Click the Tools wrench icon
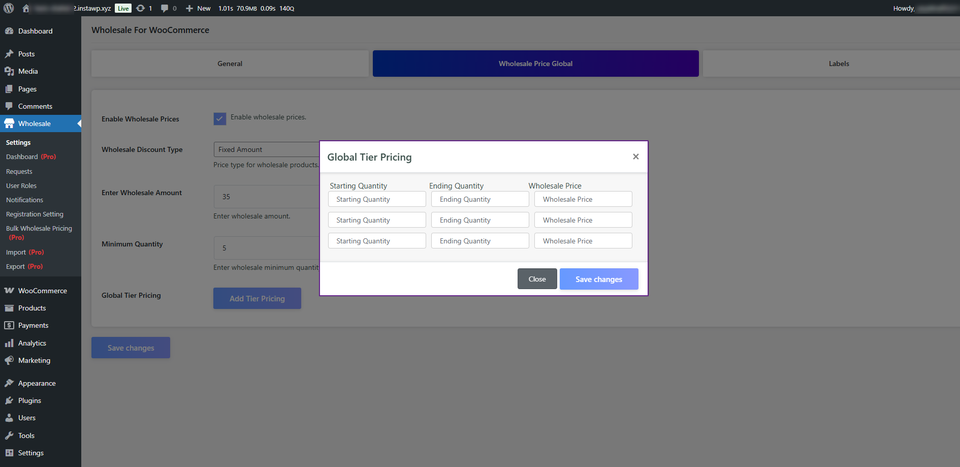The height and width of the screenshot is (467, 960). click(x=9, y=435)
